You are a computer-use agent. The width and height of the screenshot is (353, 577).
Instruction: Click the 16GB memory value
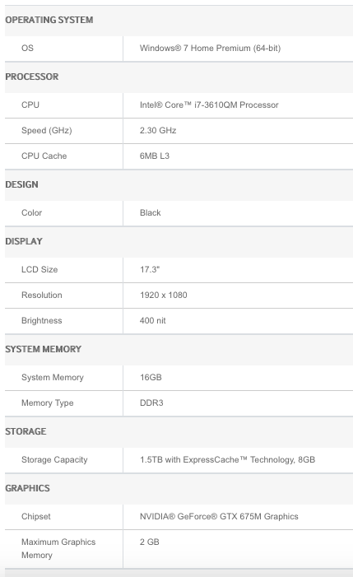point(151,377)
